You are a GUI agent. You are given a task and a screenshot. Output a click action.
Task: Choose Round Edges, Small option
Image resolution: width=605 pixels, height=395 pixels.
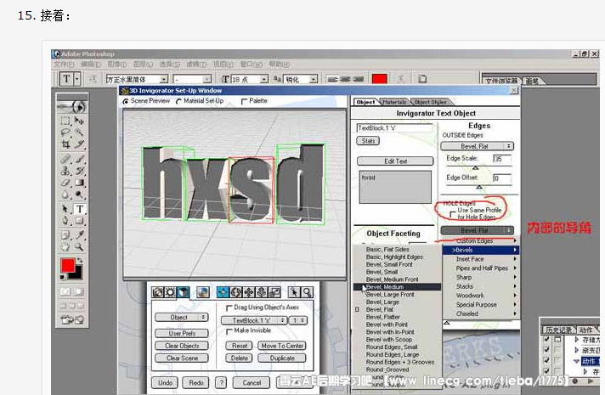pos(392,347)
